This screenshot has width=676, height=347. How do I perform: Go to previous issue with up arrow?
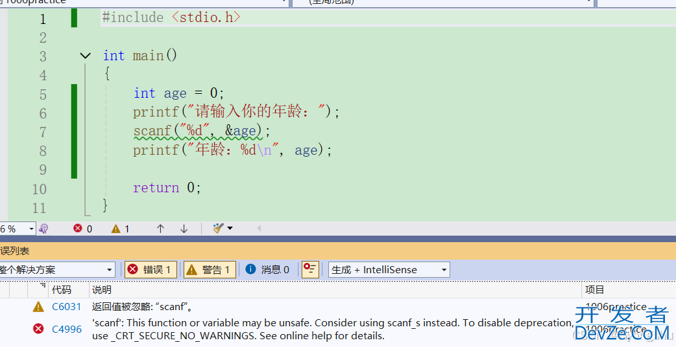click(x=160, y=229)
